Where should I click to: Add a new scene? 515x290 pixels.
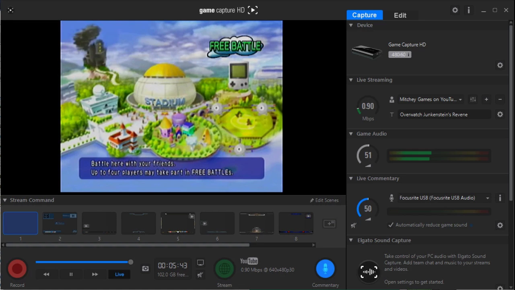[330, 224]
